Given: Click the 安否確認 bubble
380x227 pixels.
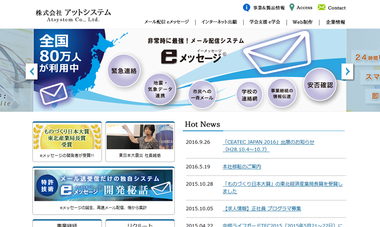Looking at the screenshot, I should (320, 84).
